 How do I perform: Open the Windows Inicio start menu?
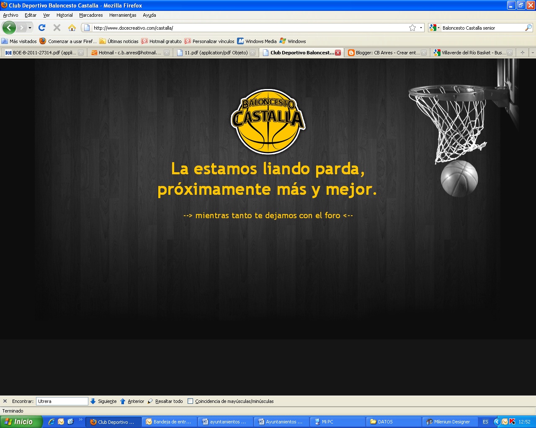pos(21,422)
